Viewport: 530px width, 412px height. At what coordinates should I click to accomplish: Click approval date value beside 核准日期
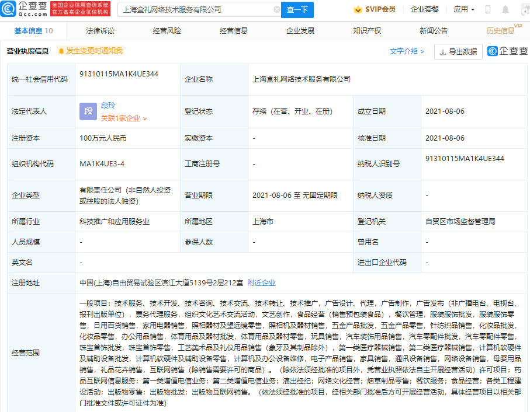(445, 138)
